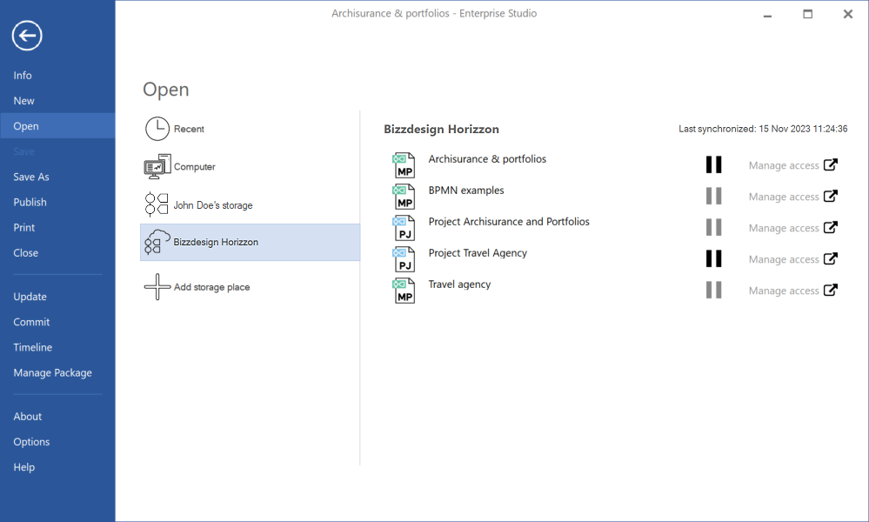The height and width of the screenshot is (522, 869).
Task: Open the Archisurance & portfolios model package icon
Action: point(404,165)
